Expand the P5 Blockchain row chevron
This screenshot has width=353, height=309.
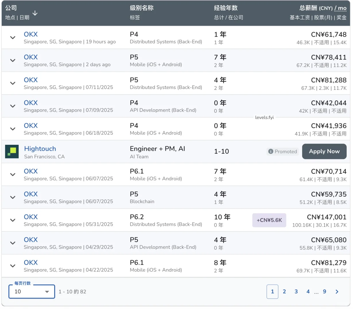[13, 197]
